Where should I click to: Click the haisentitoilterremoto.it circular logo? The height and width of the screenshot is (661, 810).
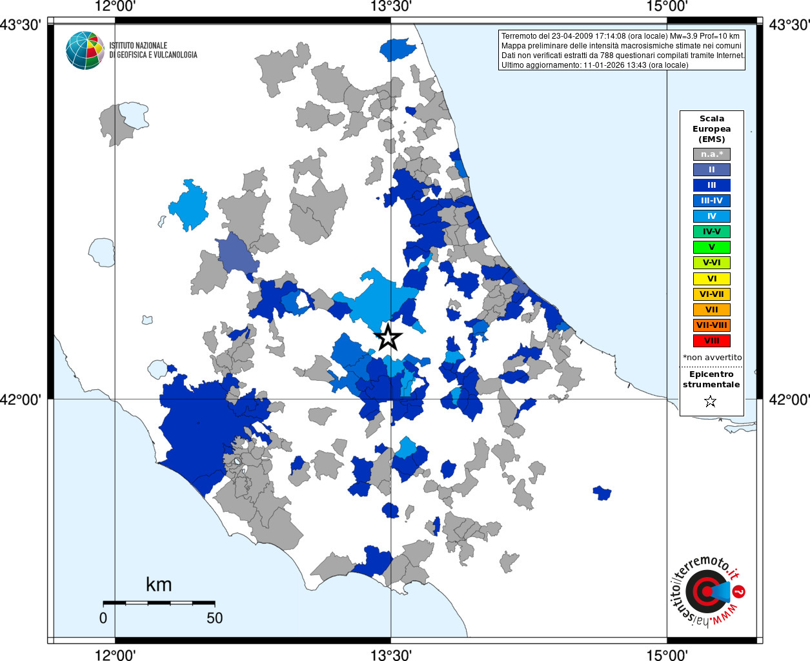[707, 591]
